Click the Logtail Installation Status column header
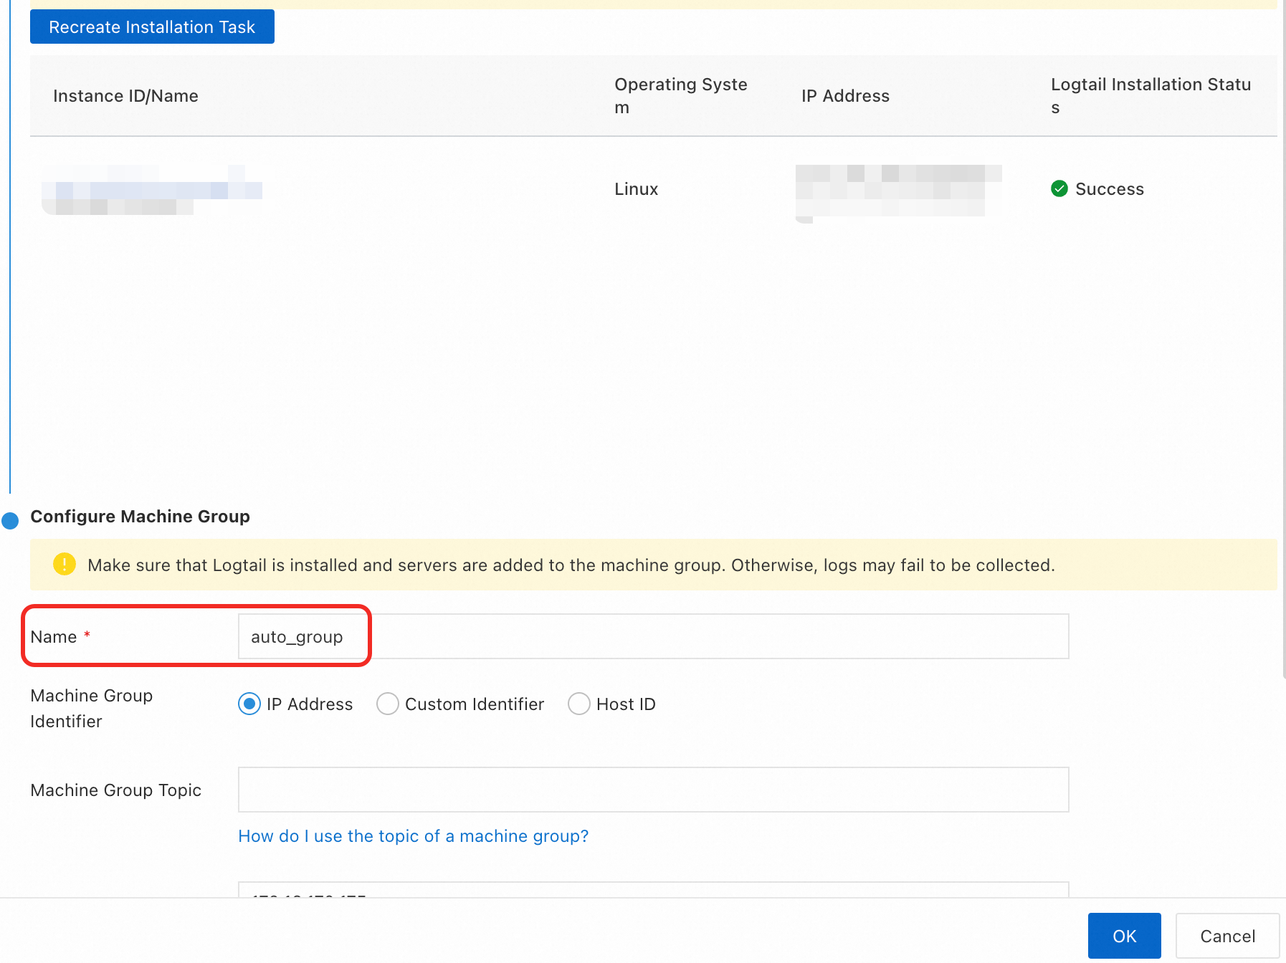 (x=1151, y=96)
